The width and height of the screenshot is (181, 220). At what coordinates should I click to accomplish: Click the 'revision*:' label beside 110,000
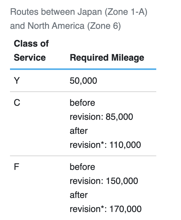87,145
